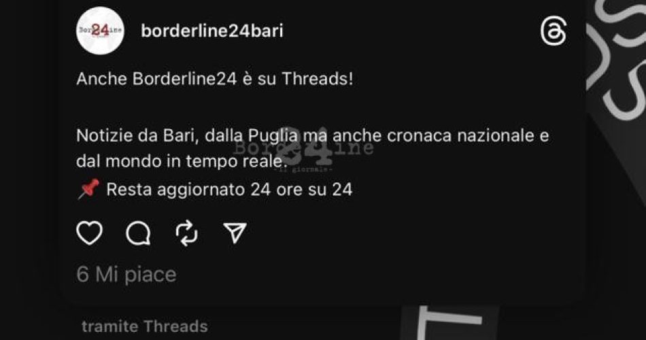Click the Threads logo in the card corner
Screen dimensions: 646x340
(554, 31)
